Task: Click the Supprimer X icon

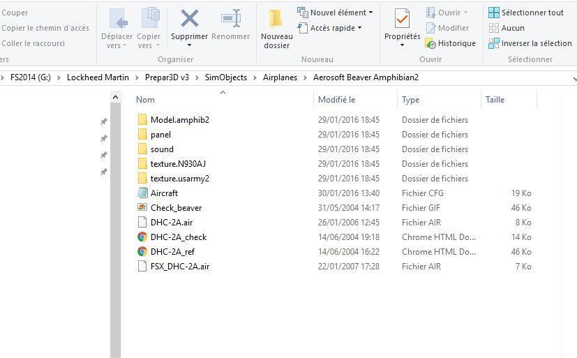Action: pyautogui.click(x=190, y=18)
